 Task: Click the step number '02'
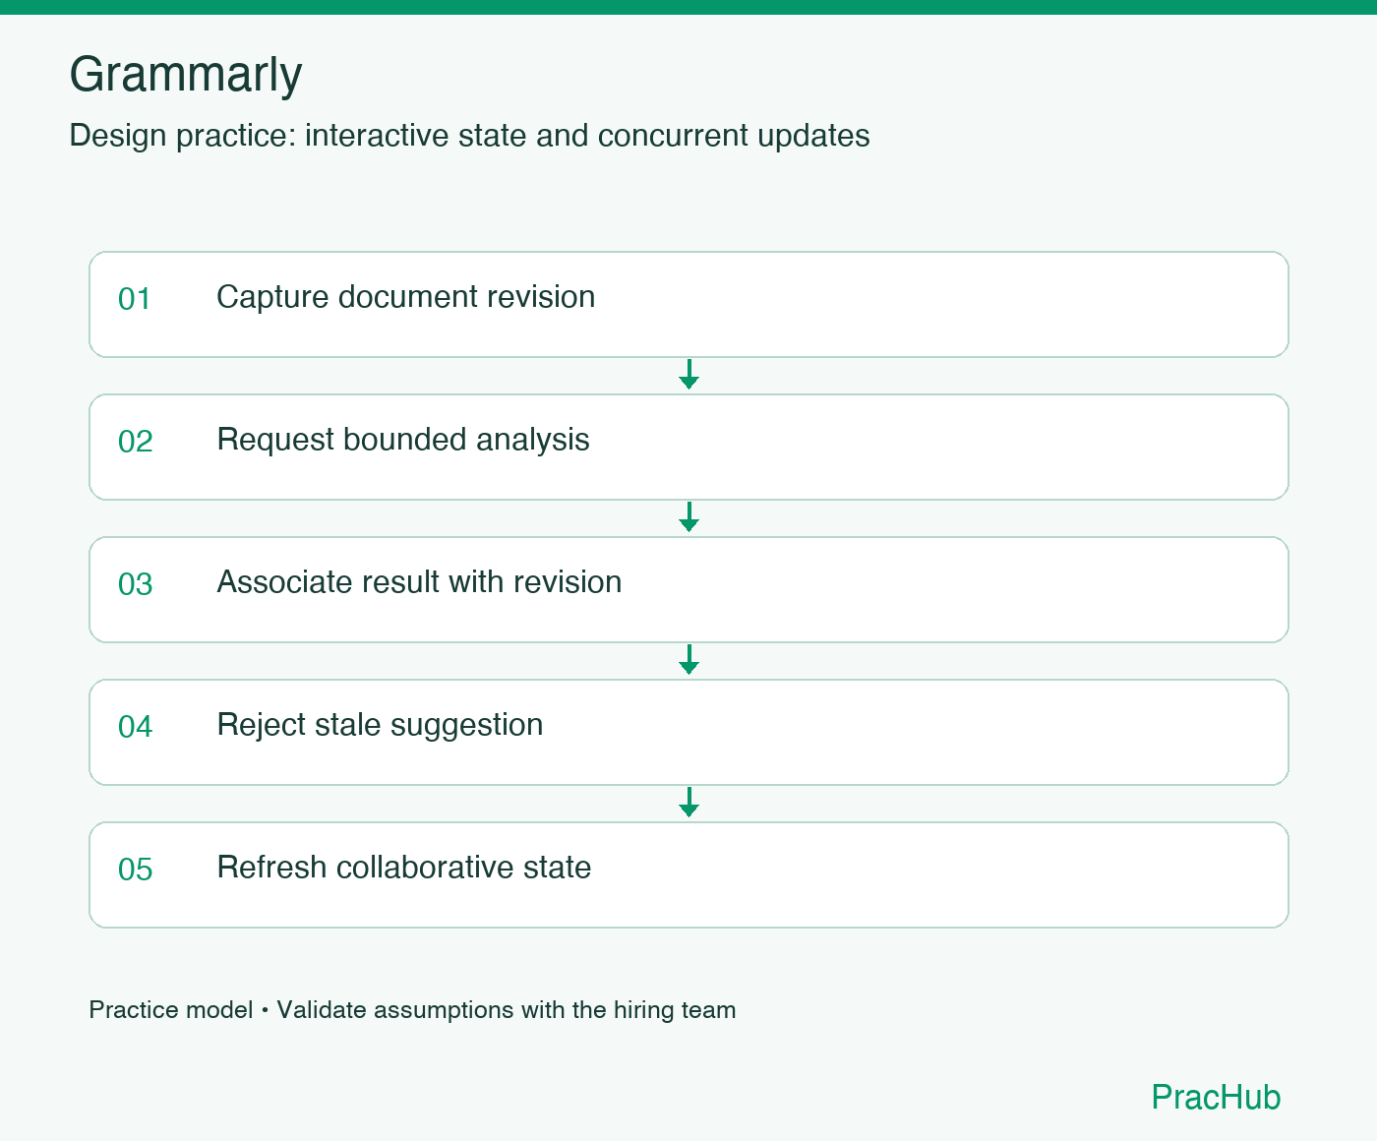(x=135, y=442)
